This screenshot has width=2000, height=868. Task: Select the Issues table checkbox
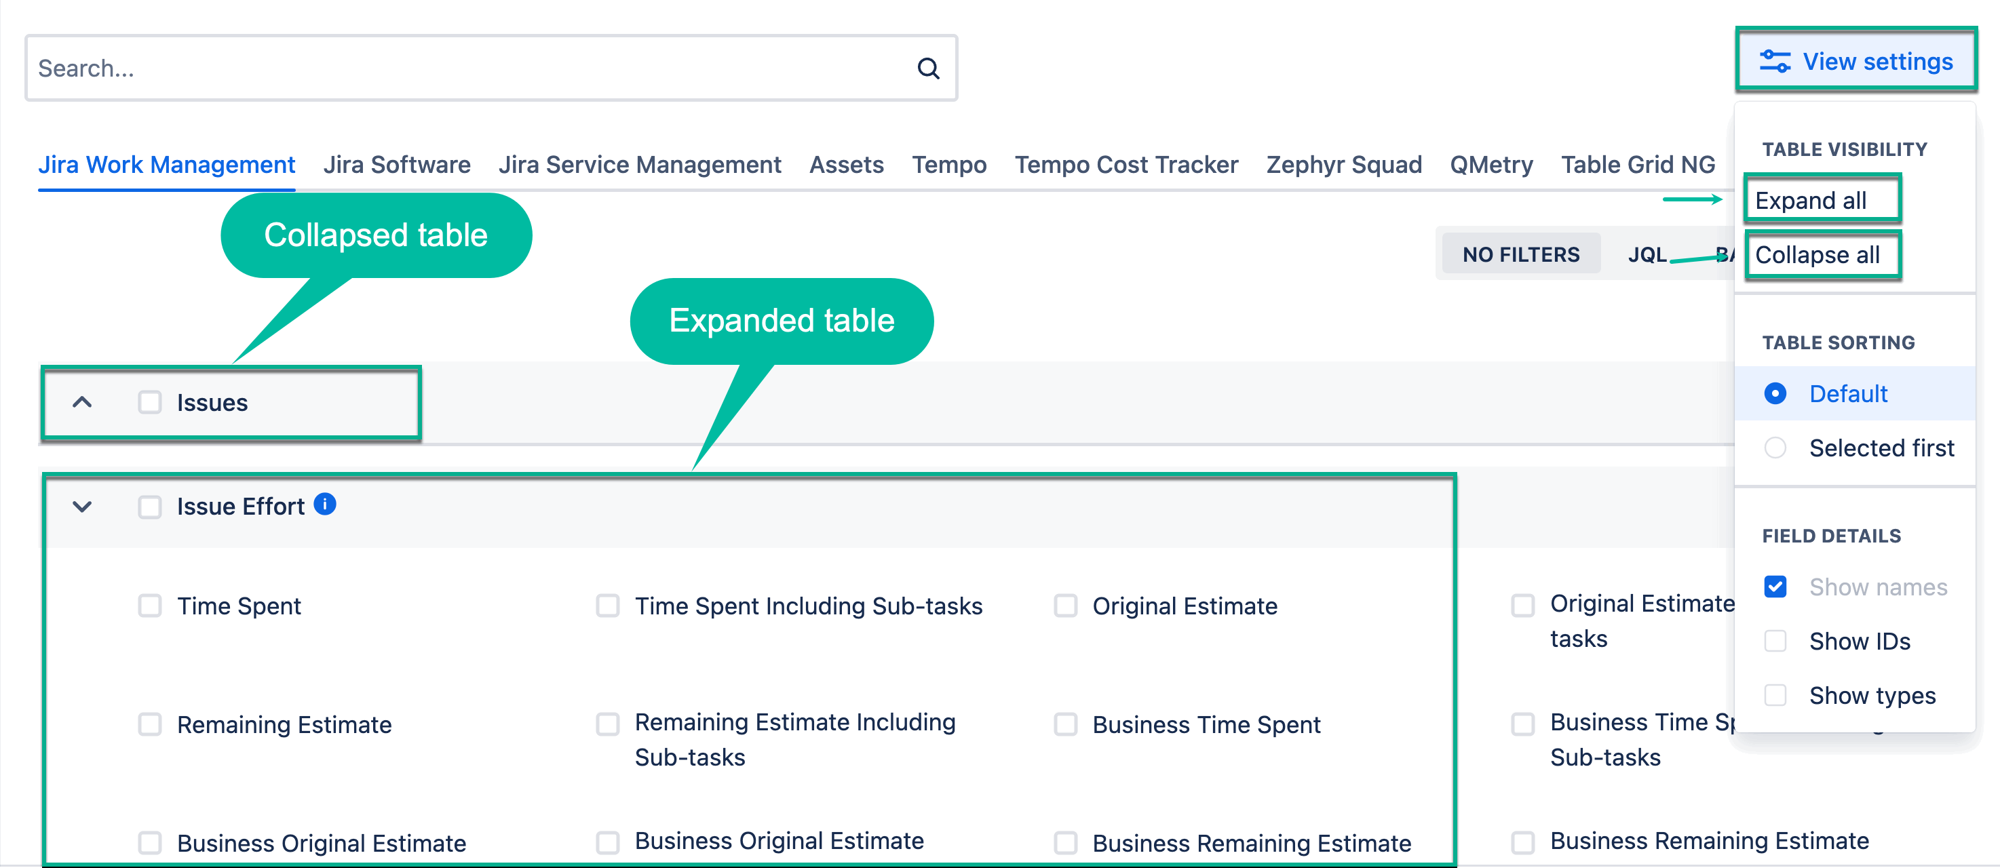(150, 402)
